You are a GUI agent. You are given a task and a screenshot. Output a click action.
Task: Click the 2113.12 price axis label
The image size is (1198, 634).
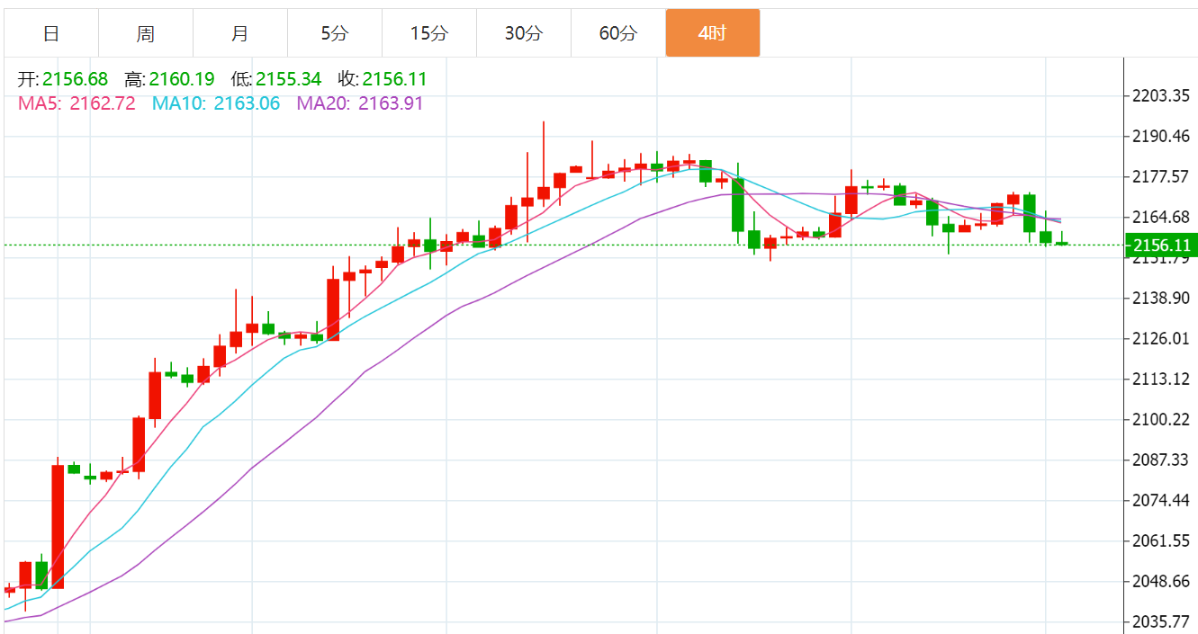(1159, 380)
